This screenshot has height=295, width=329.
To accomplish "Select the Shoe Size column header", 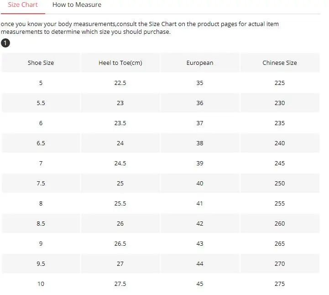I will (x=41, y=63).
